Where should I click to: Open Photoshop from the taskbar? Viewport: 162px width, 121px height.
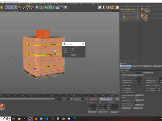coord(74,119)
